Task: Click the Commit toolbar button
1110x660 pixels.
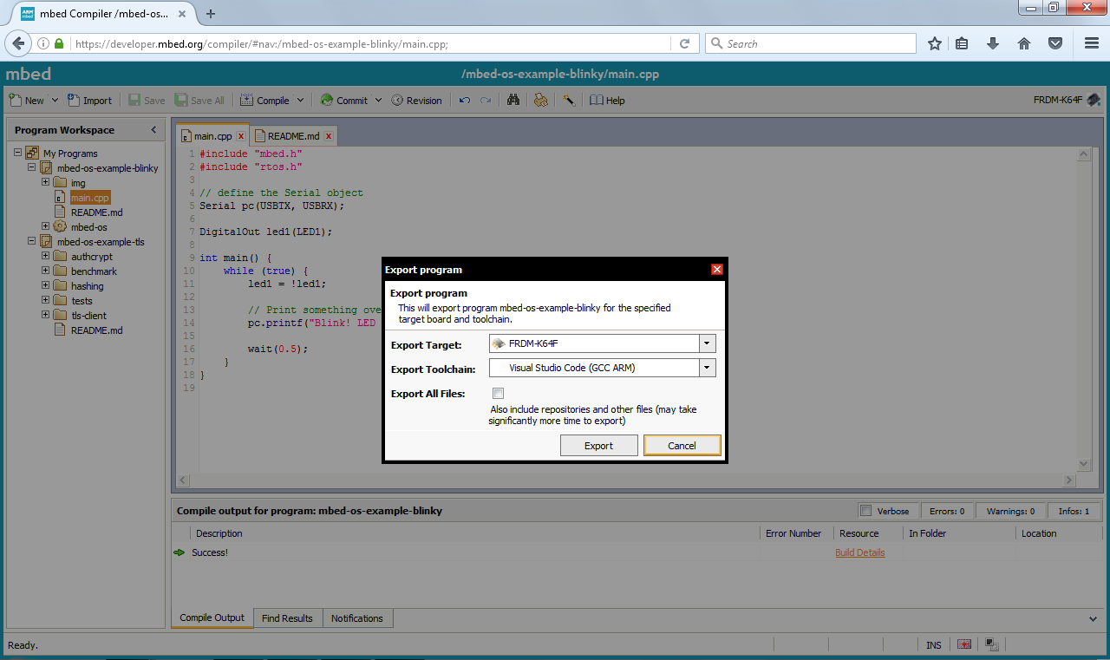Action: (343, 100)
